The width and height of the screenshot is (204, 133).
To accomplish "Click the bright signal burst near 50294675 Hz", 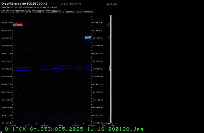I will [18, 25].
